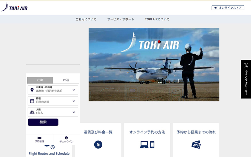Click the shopping cart icon in store button

pos(216,8)
